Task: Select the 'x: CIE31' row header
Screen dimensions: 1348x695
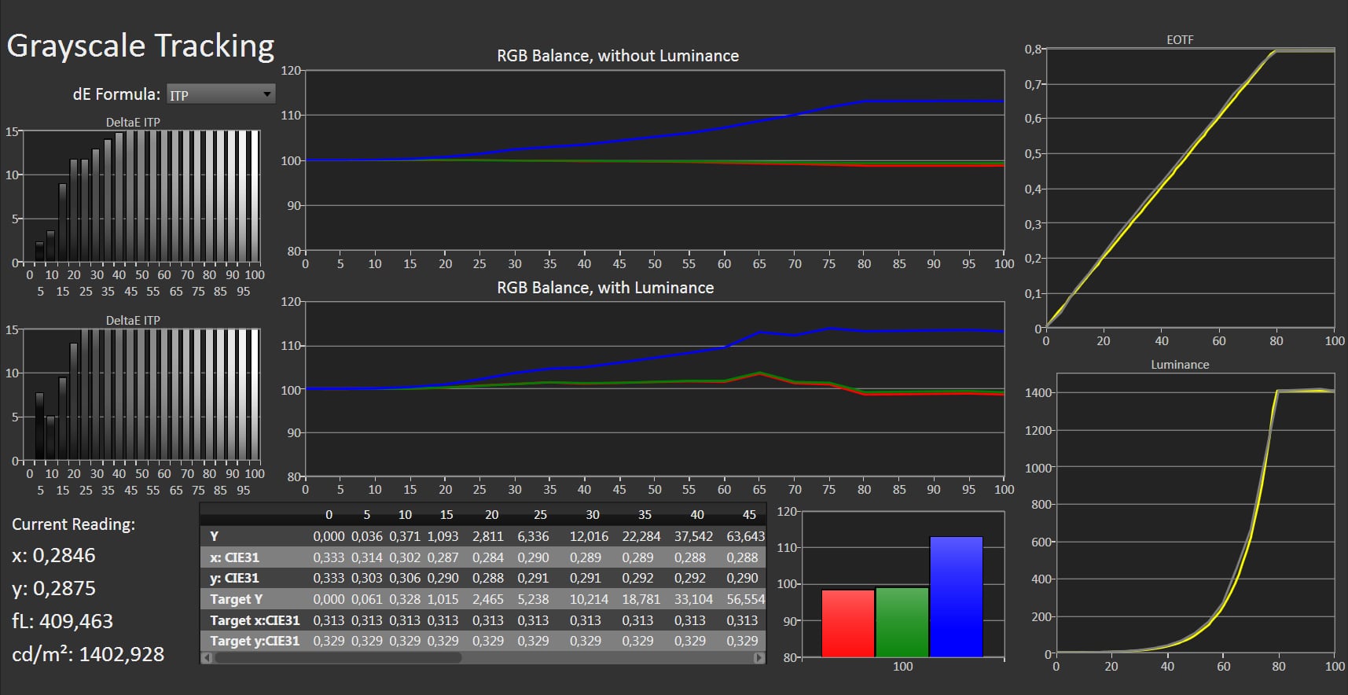Action: [234, 557]
